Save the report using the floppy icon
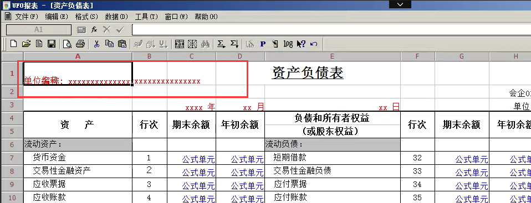Image resolution: width=531 pixels, height=203 pixels. click(52, 44)
